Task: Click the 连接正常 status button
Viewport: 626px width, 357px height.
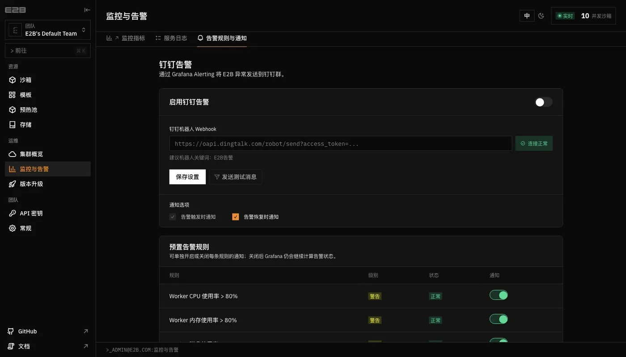Action: (534, 144)
